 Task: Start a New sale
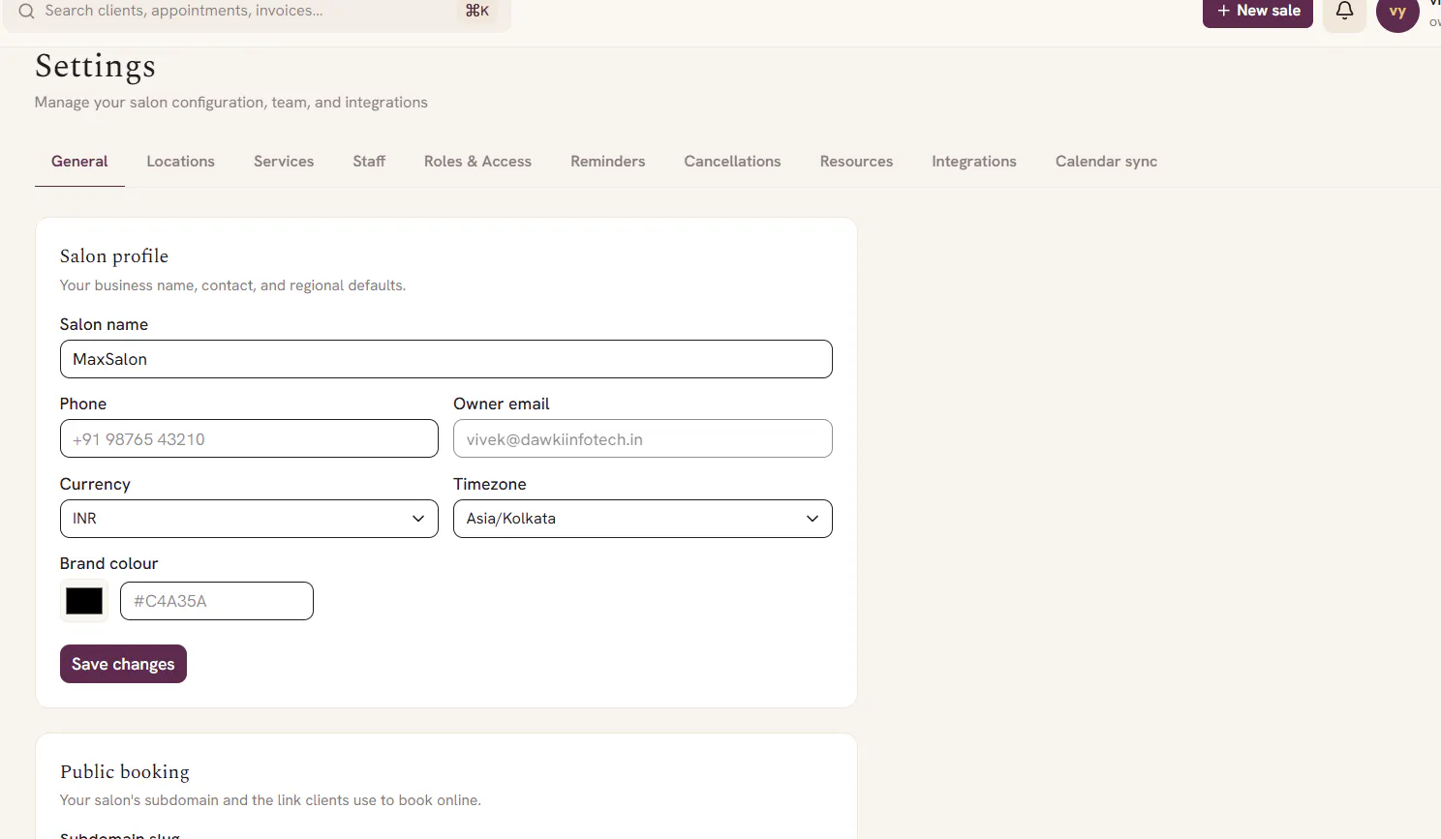pyautogui.click(x=1258, y=11)
